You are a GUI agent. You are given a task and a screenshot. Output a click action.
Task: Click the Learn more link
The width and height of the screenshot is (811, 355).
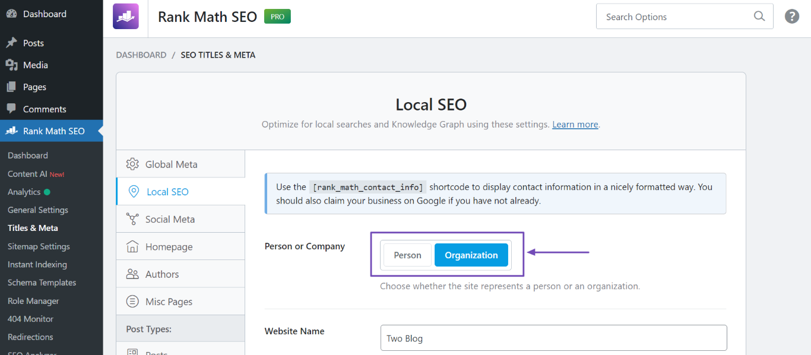tap(575, 125)
